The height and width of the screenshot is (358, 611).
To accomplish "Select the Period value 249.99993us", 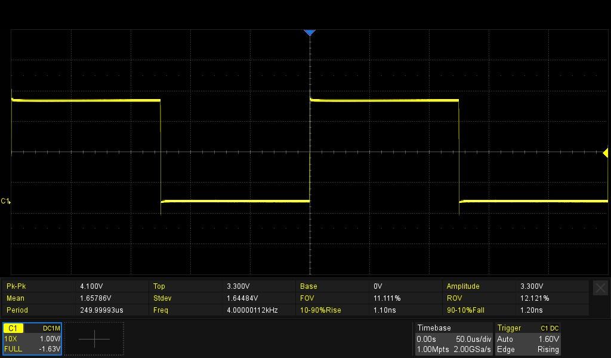I will click(101, 310).
